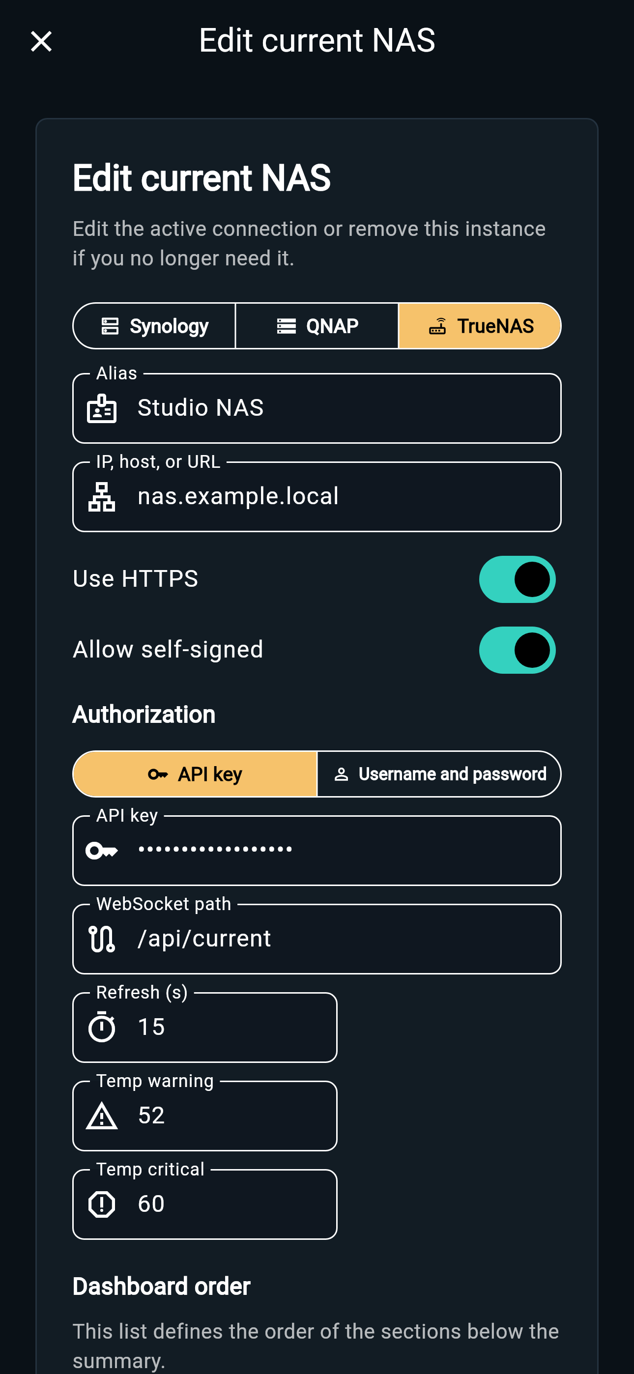634x1374 pixels.
Task: Click the warning triangle icon in Temp warning
Action: click(101, 1116)
